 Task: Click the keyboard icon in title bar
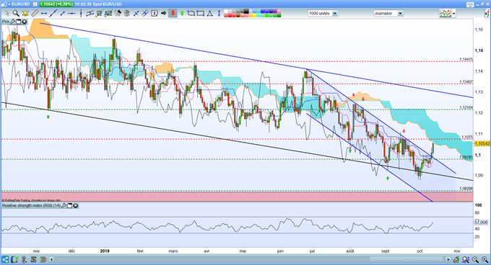pyautogui.click(x=470, y=4)
